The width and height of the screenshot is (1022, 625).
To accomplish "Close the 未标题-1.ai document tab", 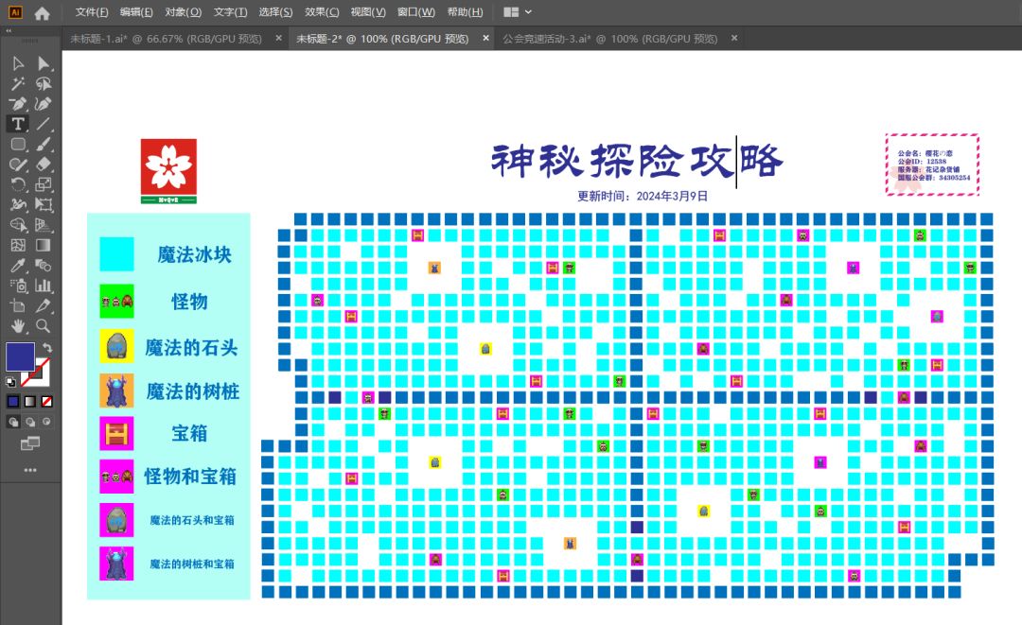I will tap(278, 39).
